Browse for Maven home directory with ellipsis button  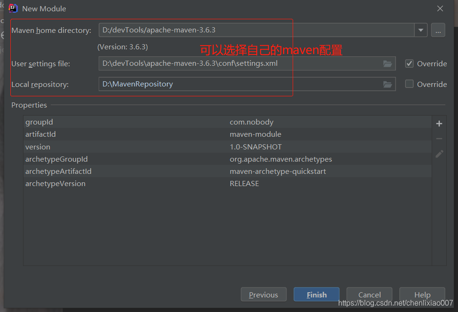coord(438,30)
